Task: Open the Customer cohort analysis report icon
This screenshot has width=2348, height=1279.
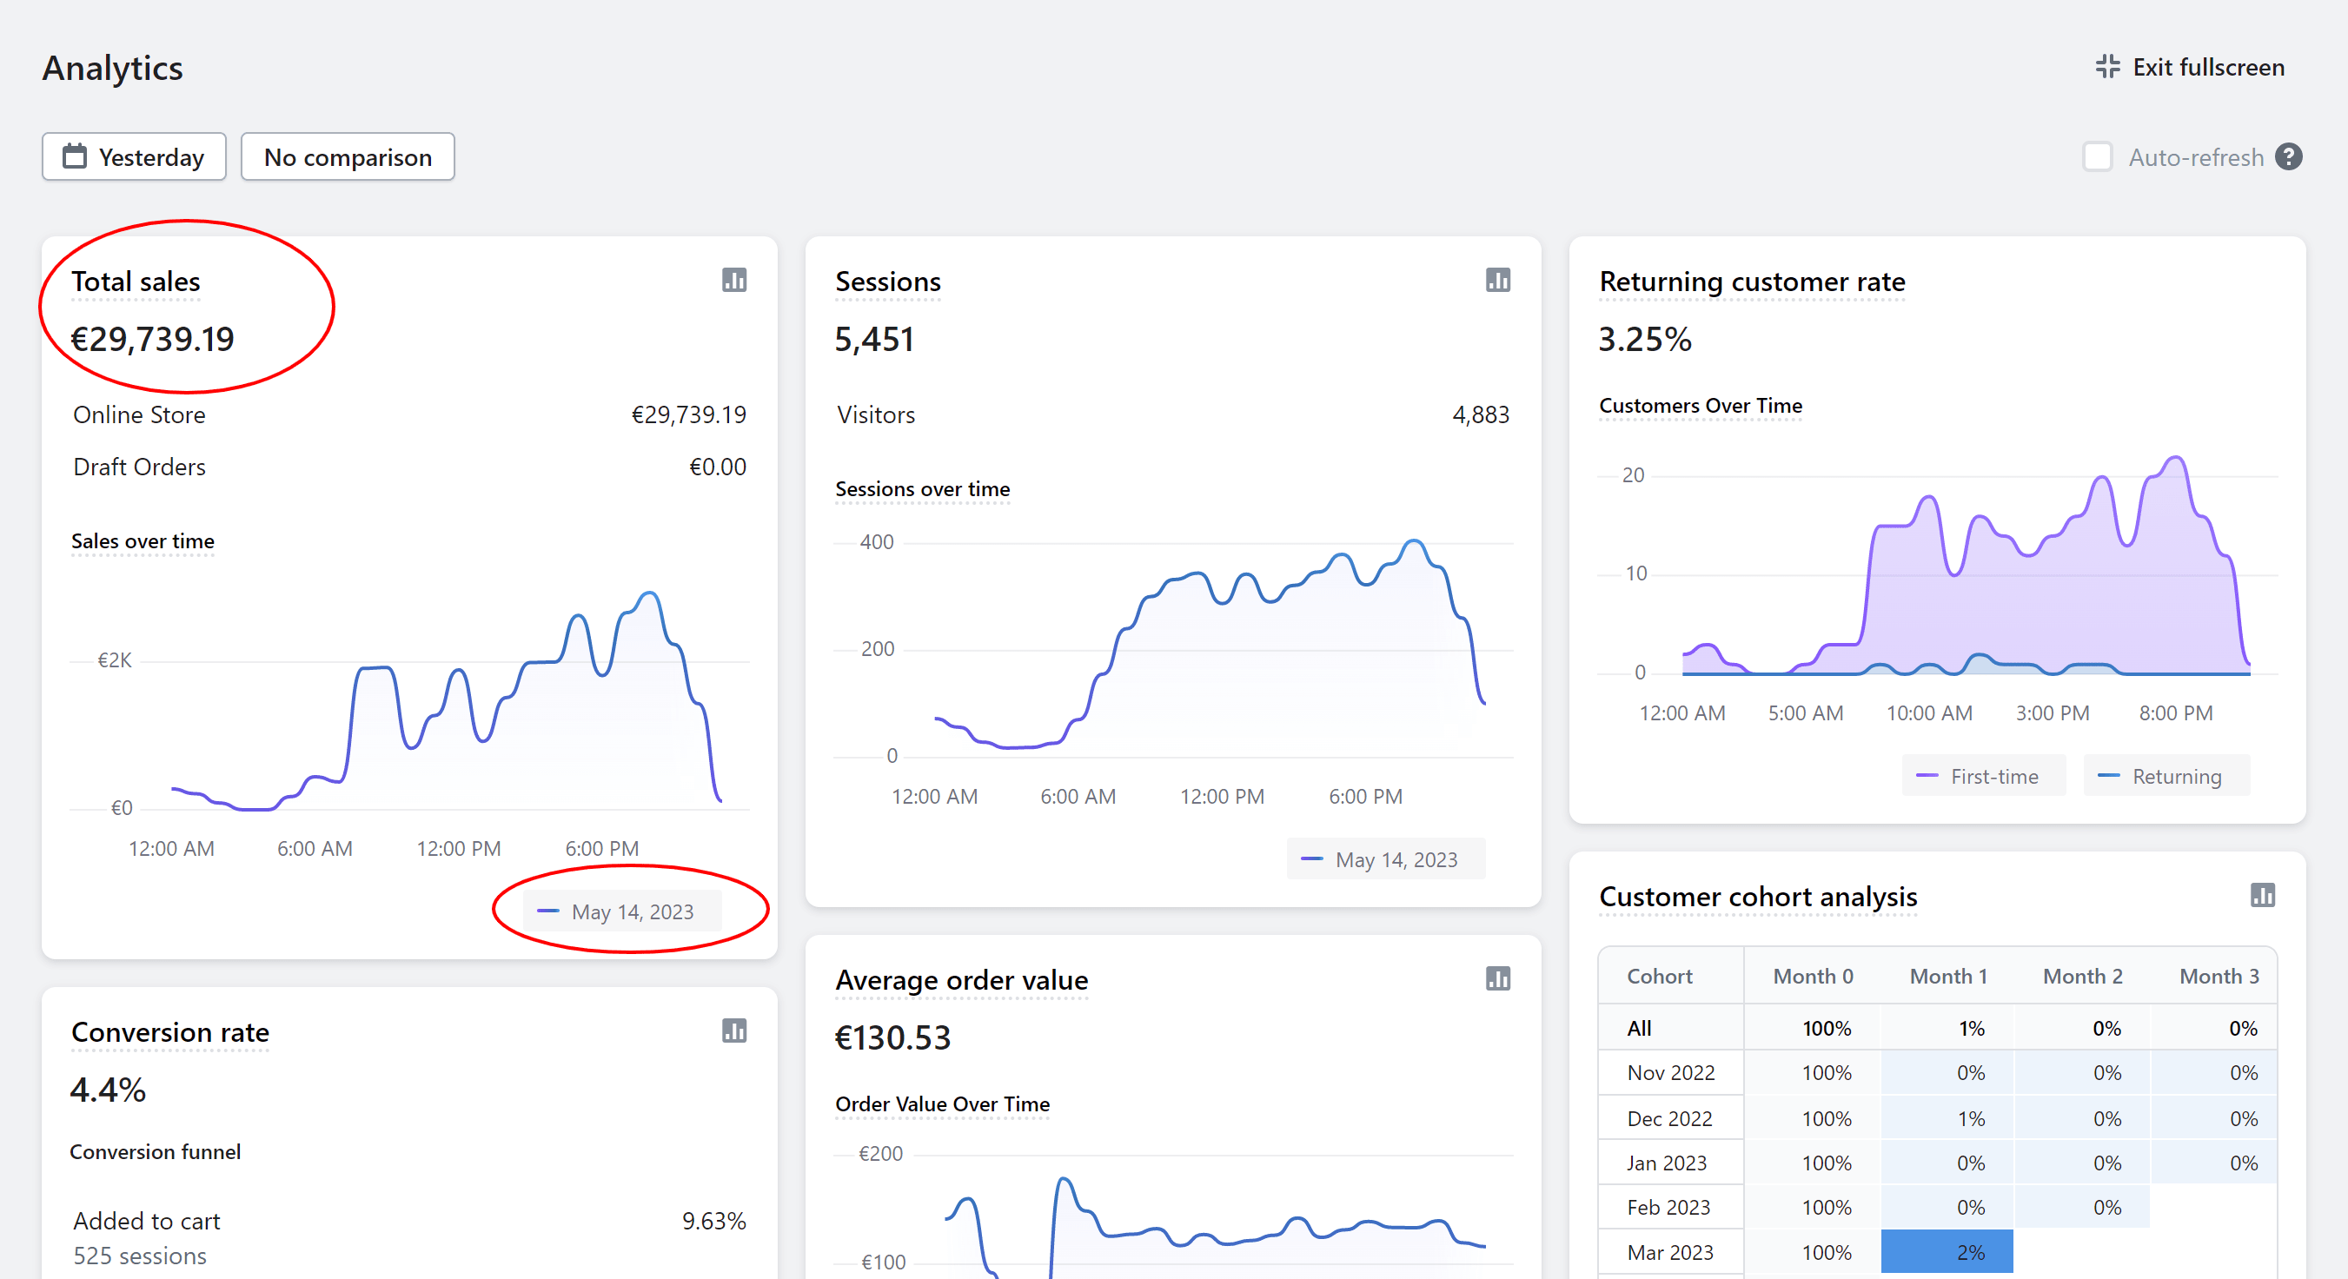Action: pyautogui.click(x=2262, y=895)
